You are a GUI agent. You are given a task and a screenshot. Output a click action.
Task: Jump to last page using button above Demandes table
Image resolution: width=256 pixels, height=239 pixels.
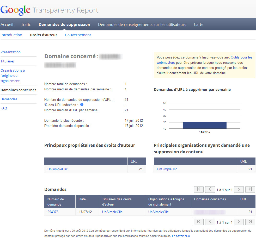point(250,189)
